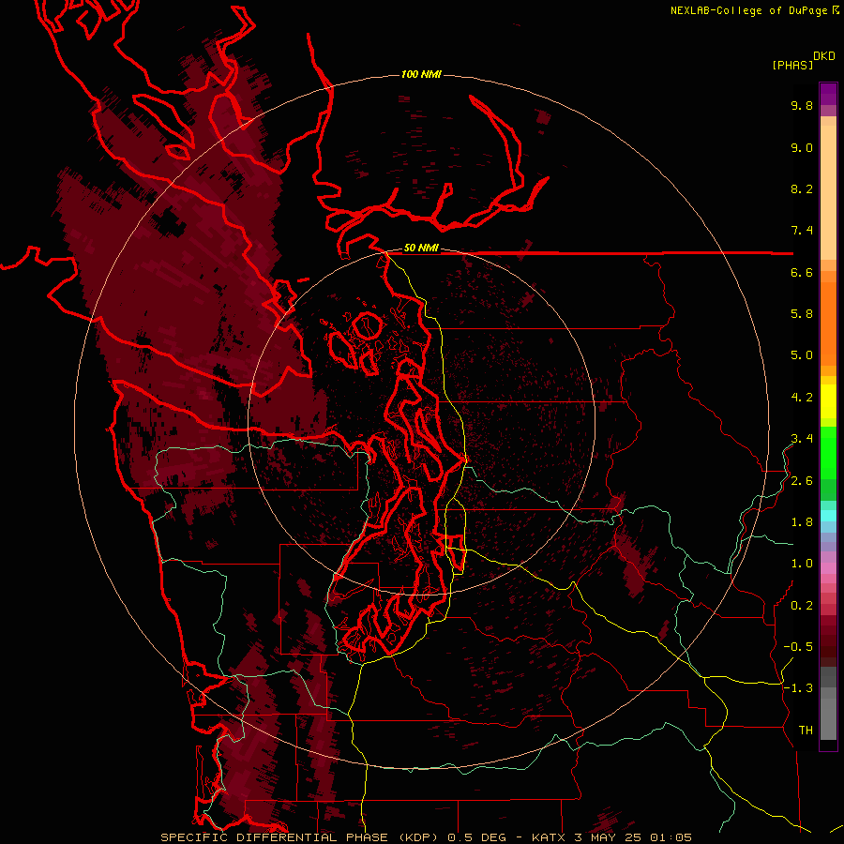Click the -1.3 scale value

pyautogui.click(x=798, y=688)
